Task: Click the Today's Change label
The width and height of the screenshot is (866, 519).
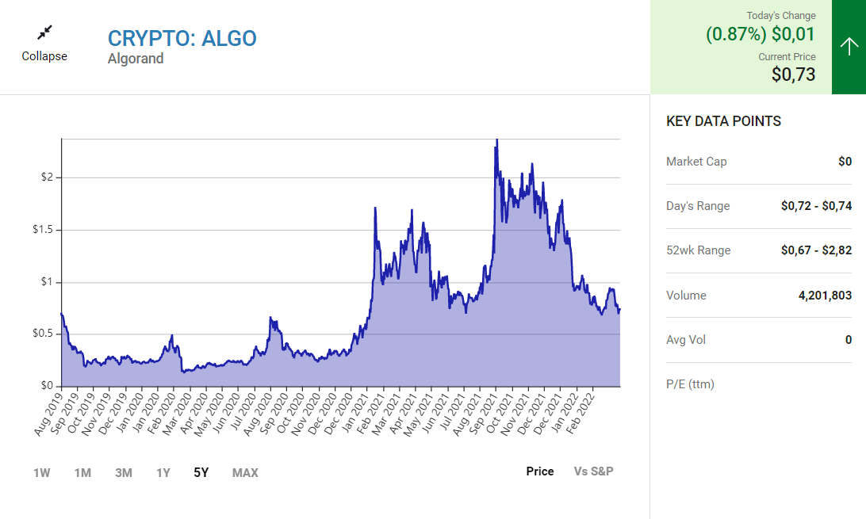Action: pos(781,15)
